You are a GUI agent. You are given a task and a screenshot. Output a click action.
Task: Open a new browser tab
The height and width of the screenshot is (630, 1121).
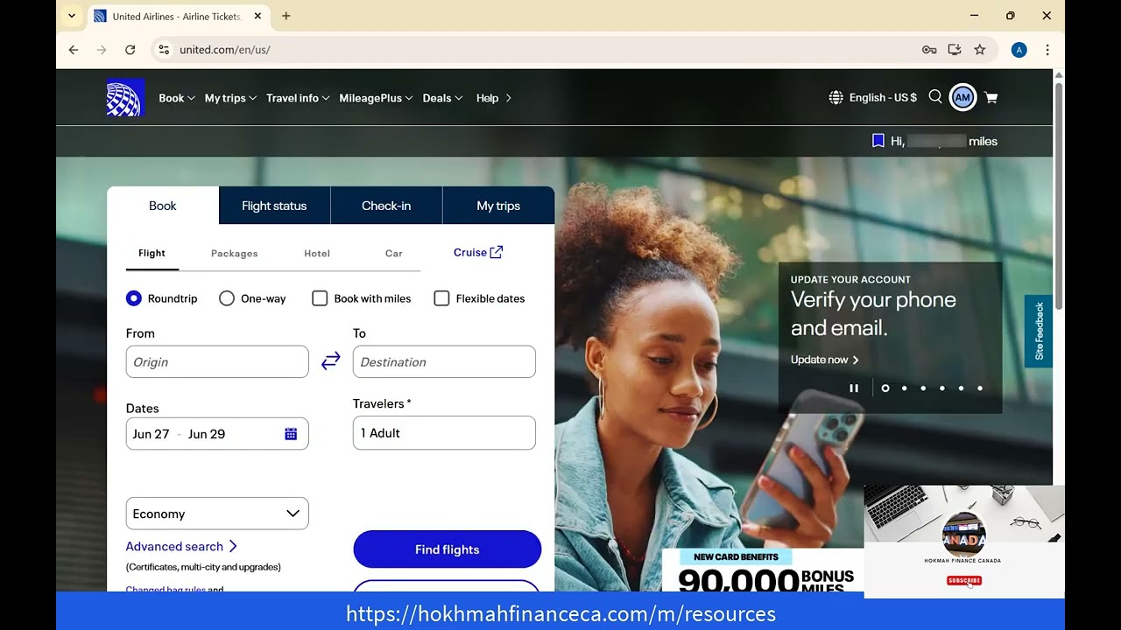[286, 16]
